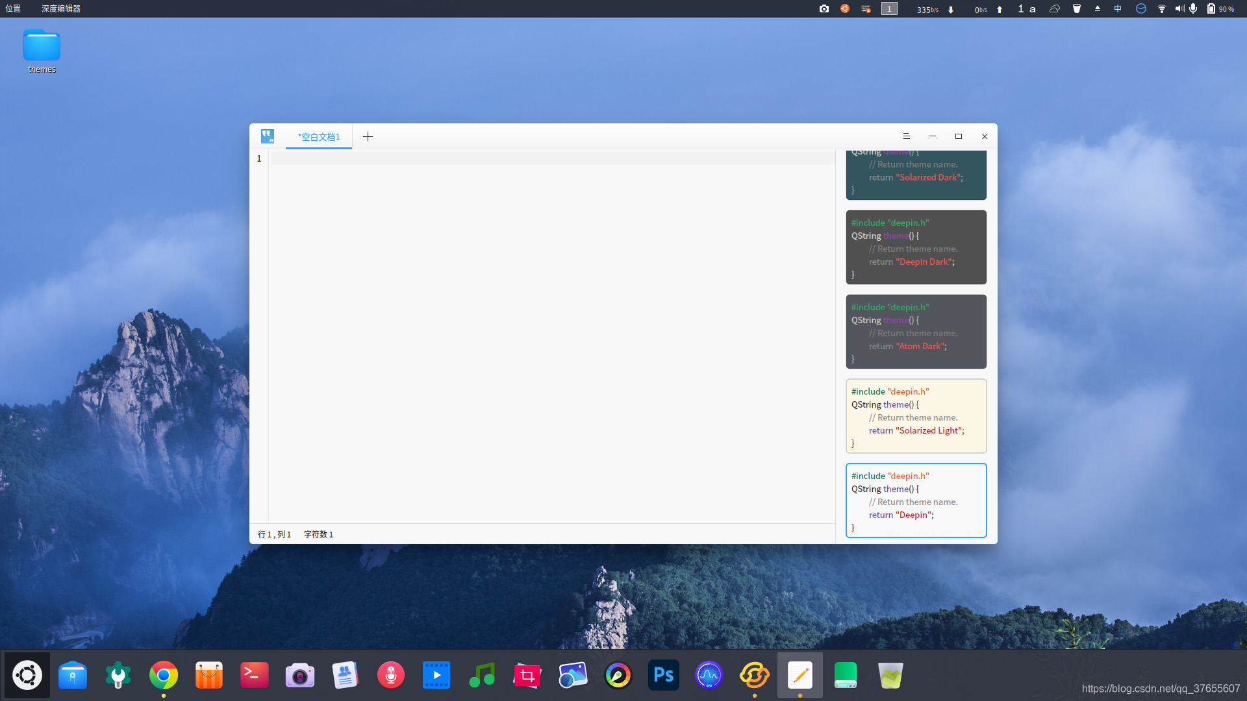Select the Deepin light theme preview
The width and height of the screenshot is (1247, 701).
[916, 500]
